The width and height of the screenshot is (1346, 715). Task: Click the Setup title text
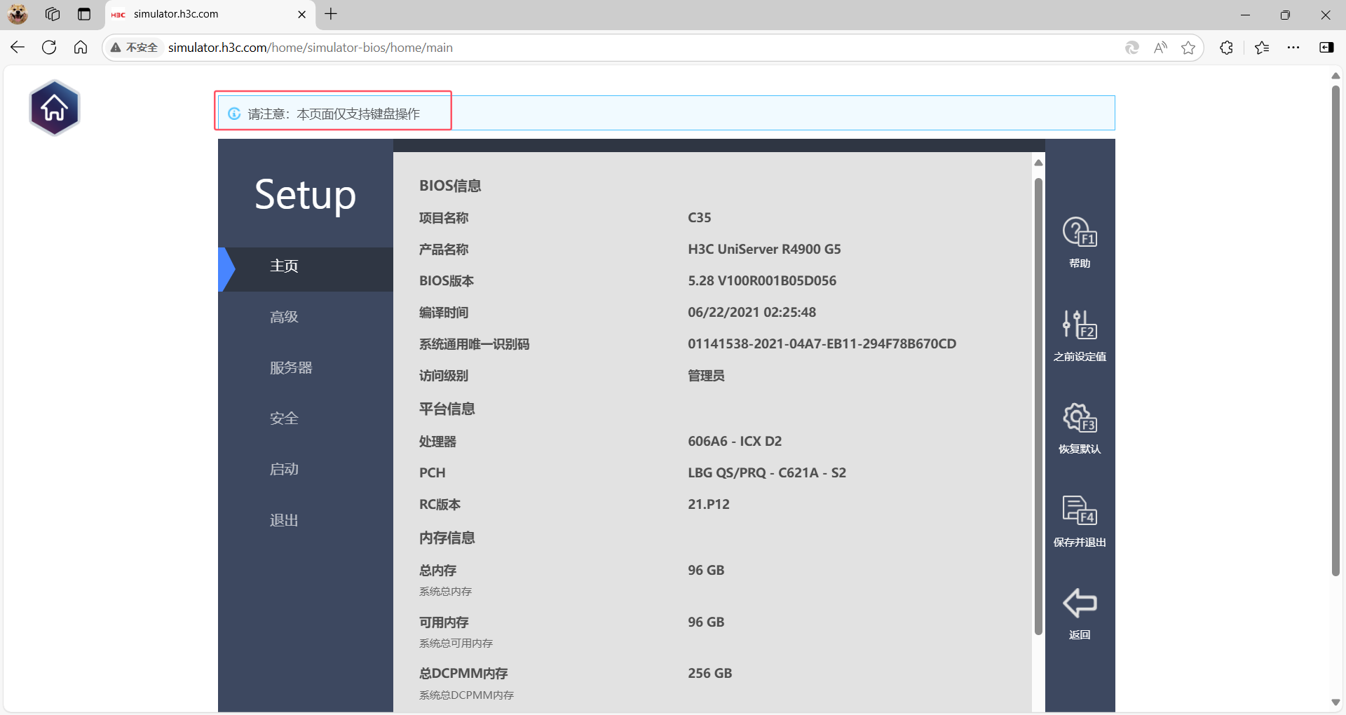pyautogui.click(x=305, y=196)
